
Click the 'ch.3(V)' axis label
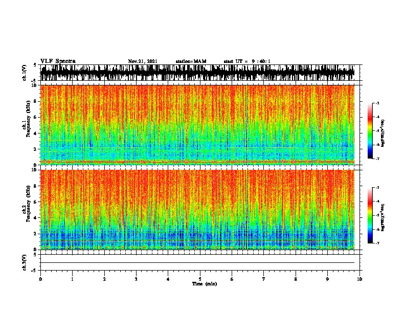(x=24, y=262)
